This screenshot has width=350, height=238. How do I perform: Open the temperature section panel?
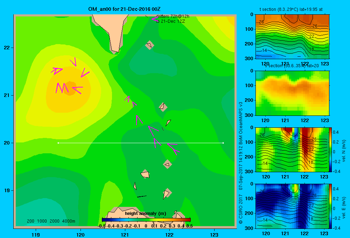coord(292,37)
